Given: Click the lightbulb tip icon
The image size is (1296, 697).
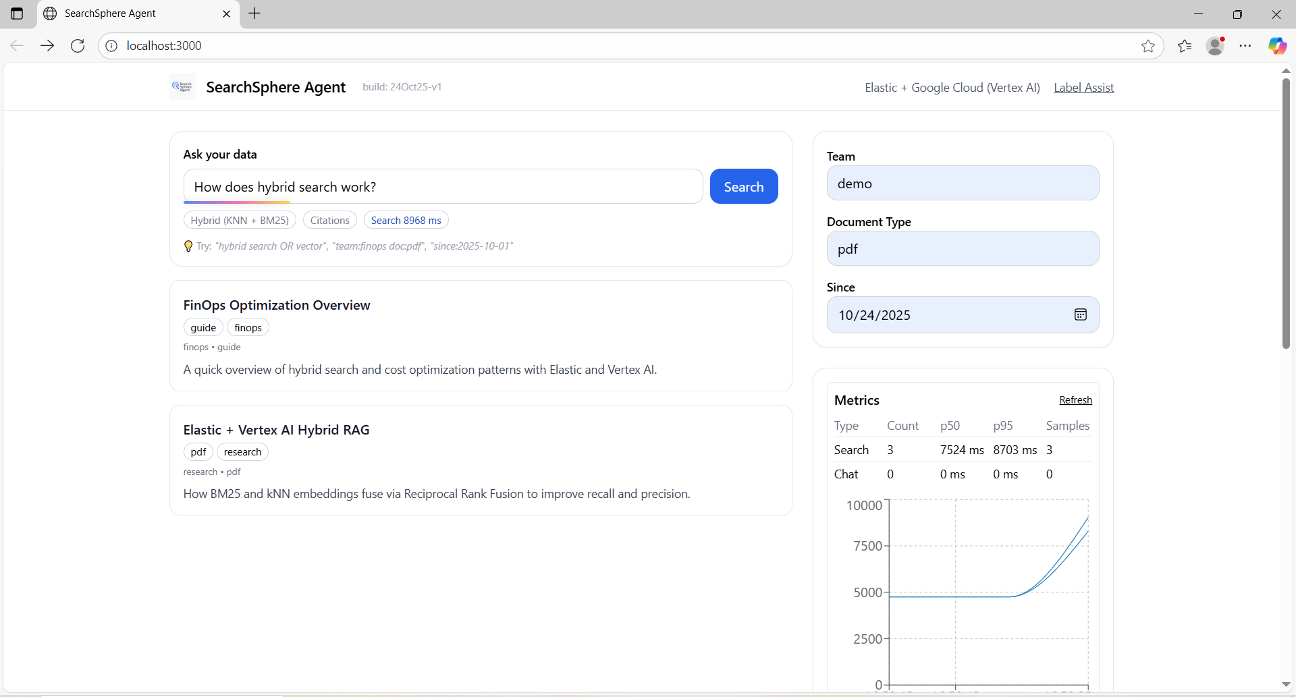Looking at the screenshot, I should (x=188, y=246).
